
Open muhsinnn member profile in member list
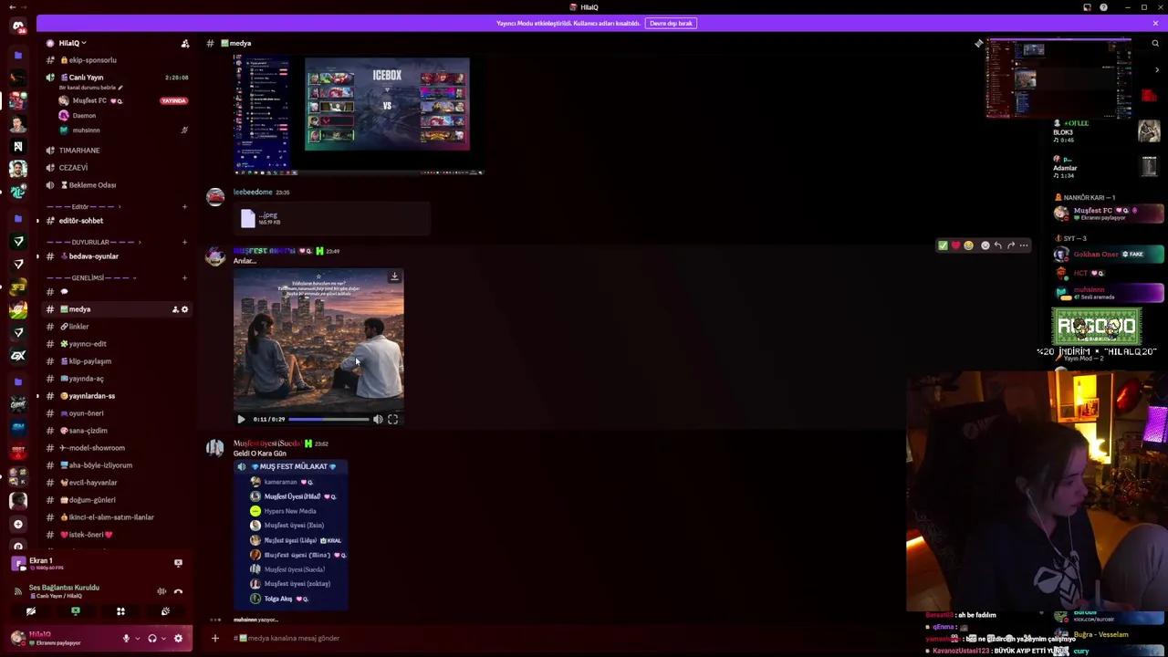(1109, 292)
